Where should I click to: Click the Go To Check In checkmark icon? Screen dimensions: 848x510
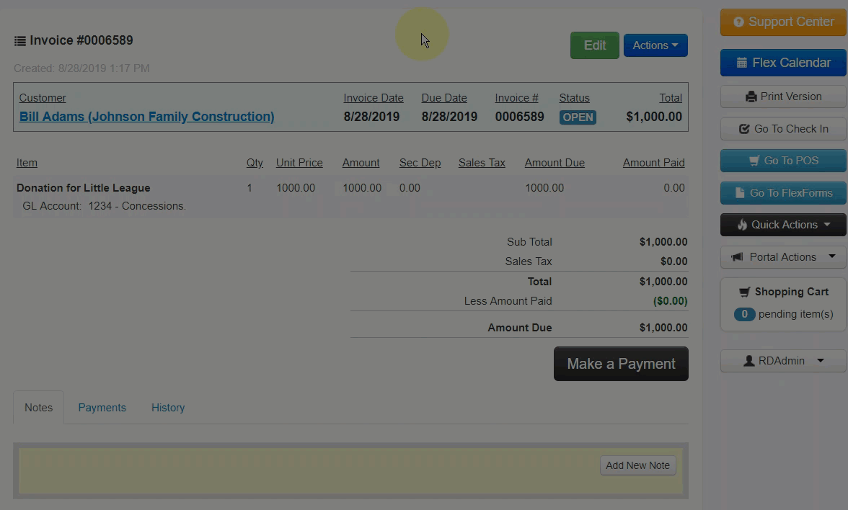(x=744, y=129)
